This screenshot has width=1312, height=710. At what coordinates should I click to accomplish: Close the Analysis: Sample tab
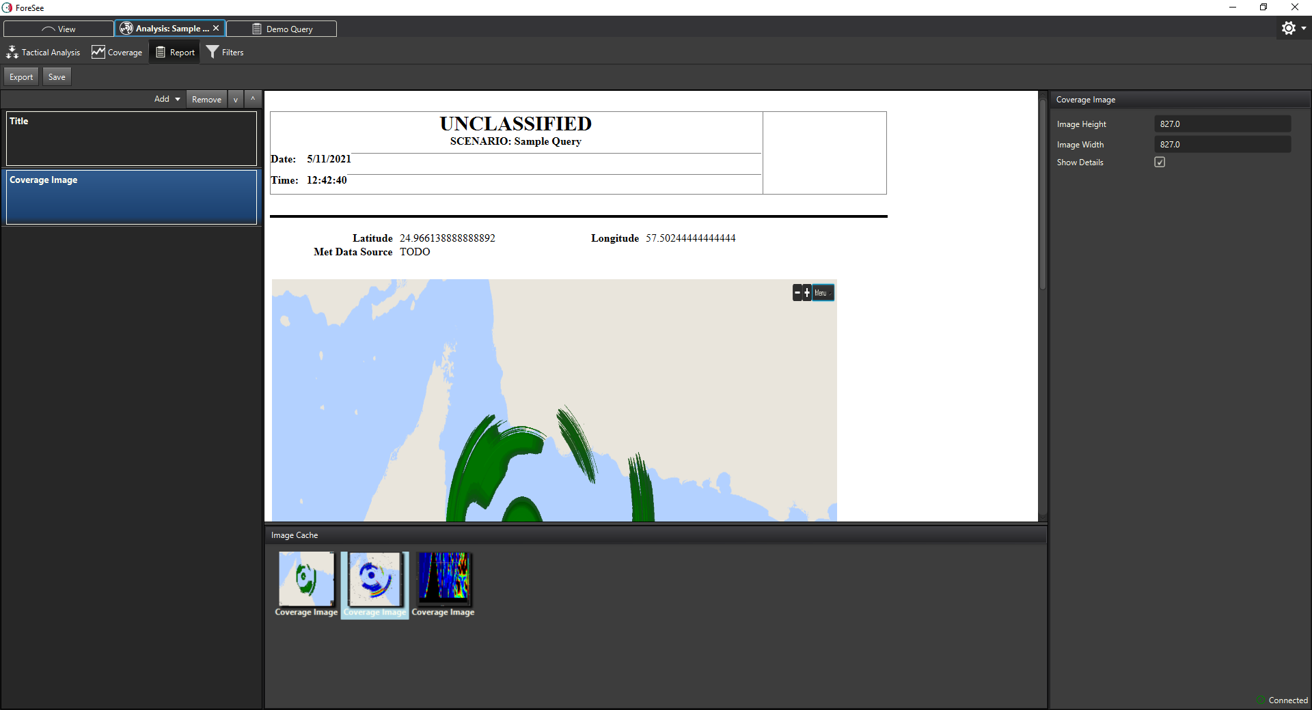[x=216, y=28]
